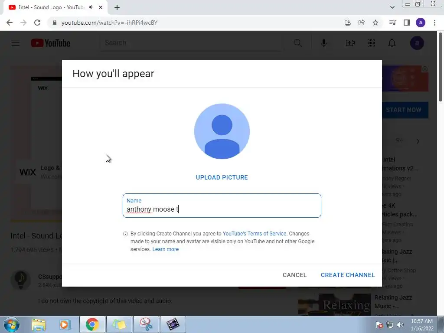Open YouTube hamburger guide menu
The image size is (444, 333).
16,43
